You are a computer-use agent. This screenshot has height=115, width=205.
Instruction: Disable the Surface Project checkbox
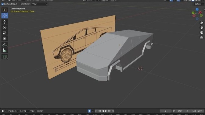click(2, 4)
